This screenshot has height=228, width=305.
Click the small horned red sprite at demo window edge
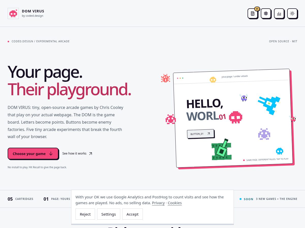coord(293,119)
